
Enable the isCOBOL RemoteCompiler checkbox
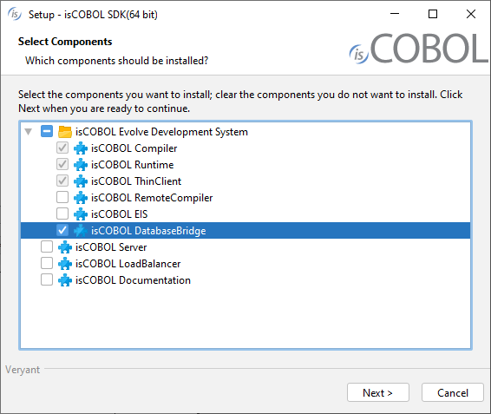62,197
